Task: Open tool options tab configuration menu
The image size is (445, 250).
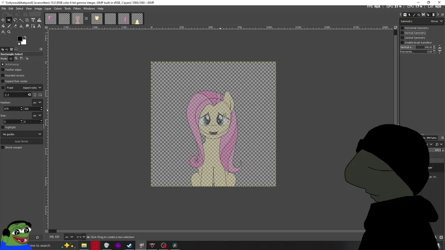Action: [41, 49]
